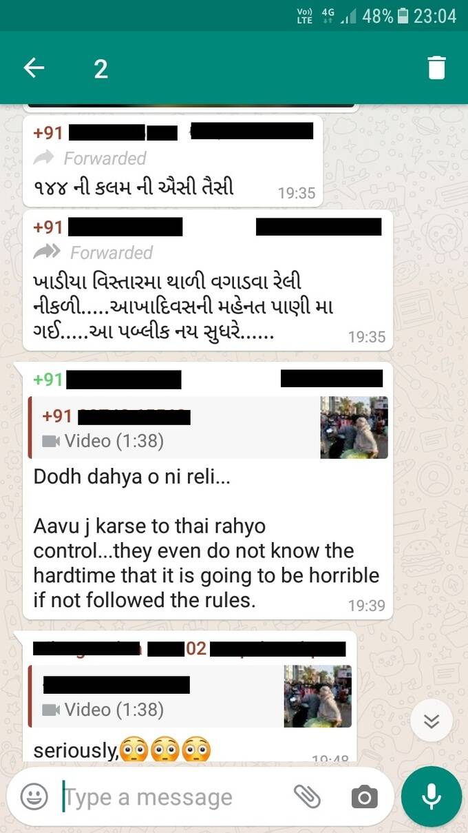The image size is (468, 833).
Task: Tap the green microphone voice button
Action: (x=432, y=797)
